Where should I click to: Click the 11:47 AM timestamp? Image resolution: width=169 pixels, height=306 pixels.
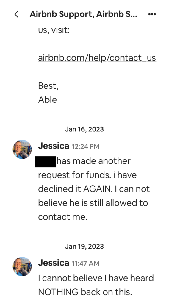click(86, 264)
